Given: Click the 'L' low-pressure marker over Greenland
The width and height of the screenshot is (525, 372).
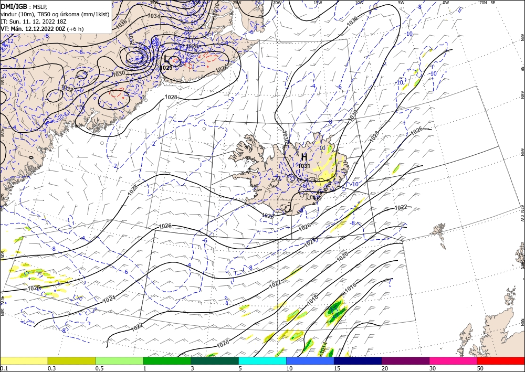Looking at the screenshot, I should (166, 59).
